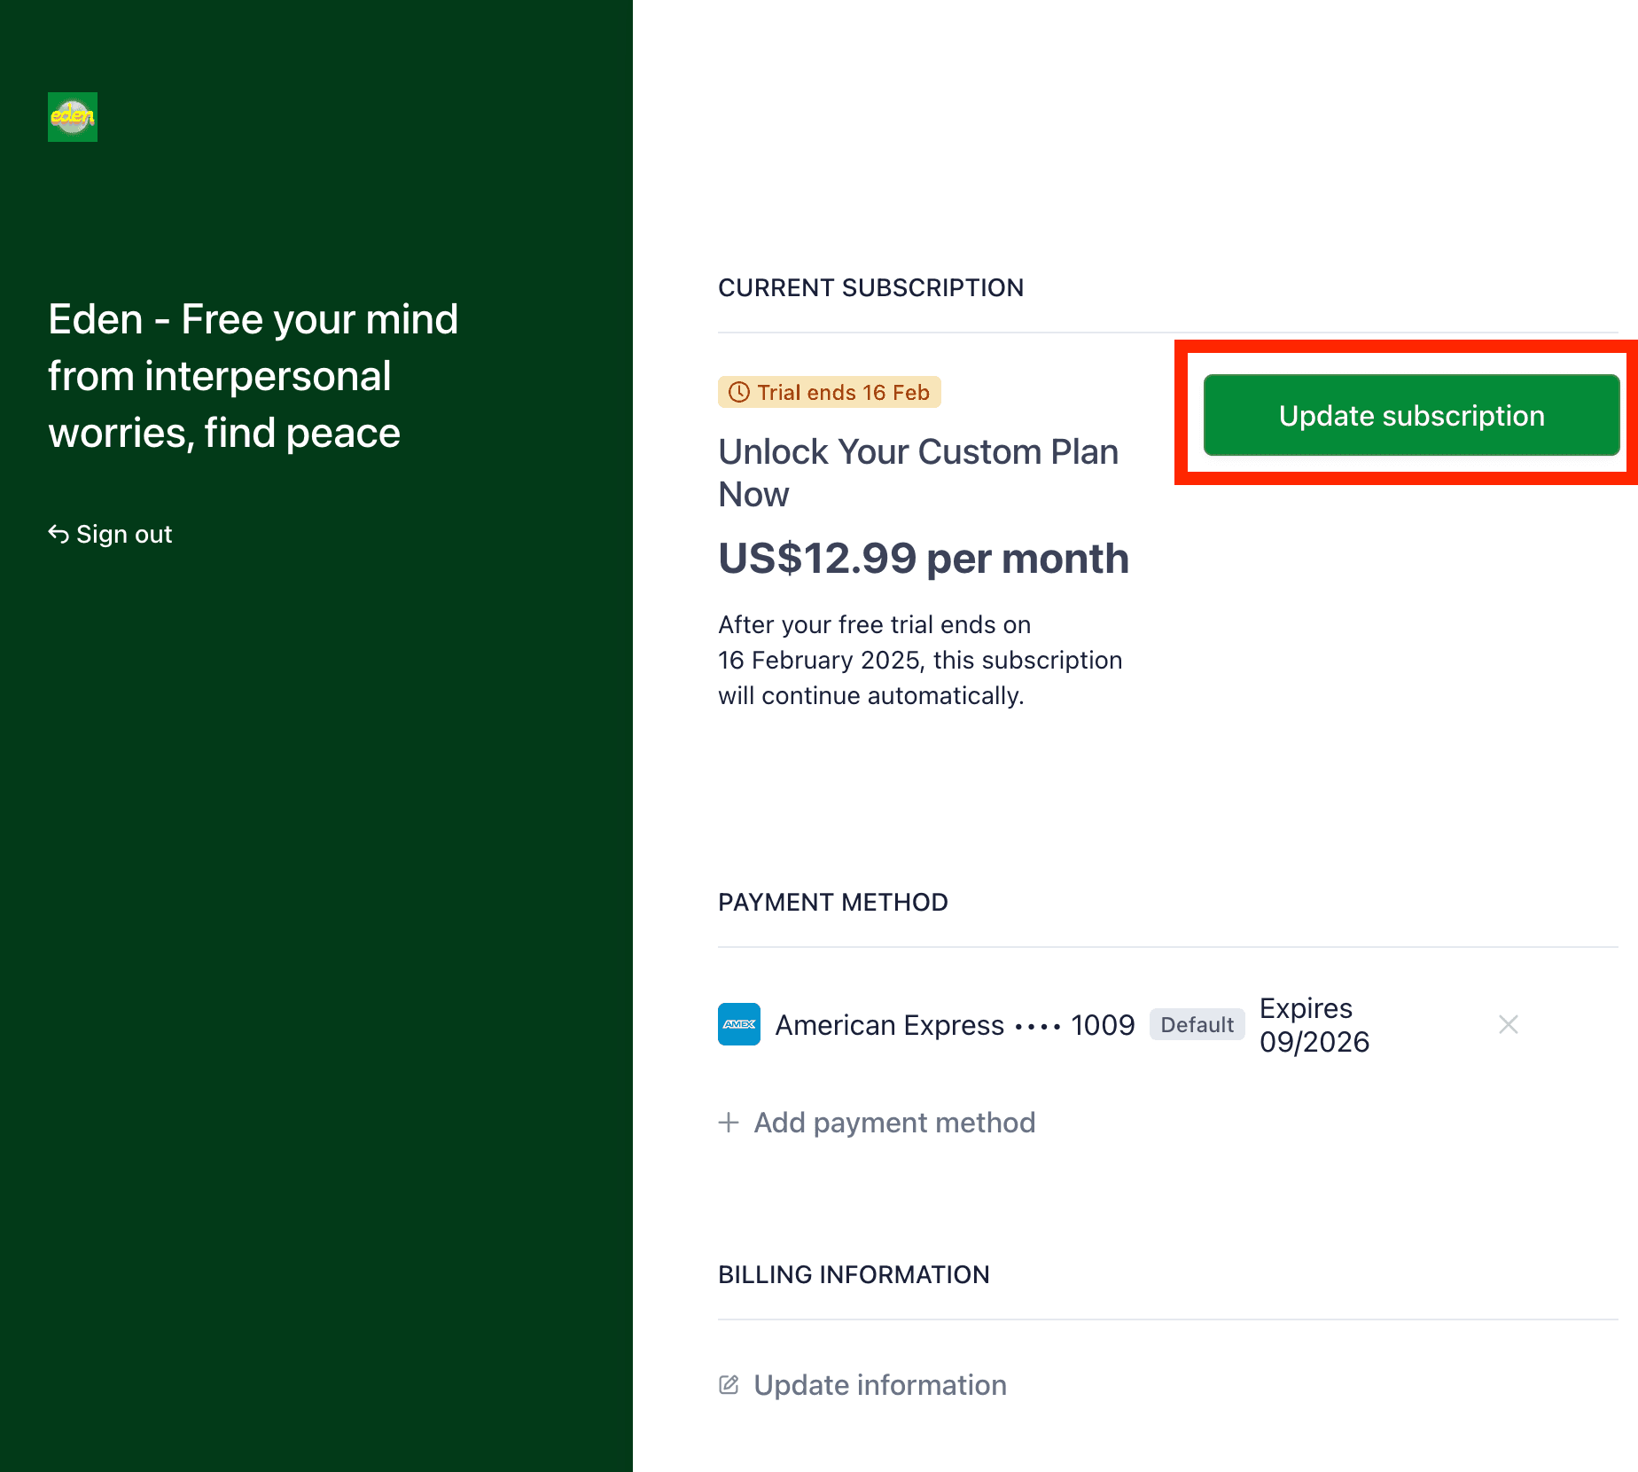
Task: Select the Unlock Your Custom Plan Now title
Action: point(917,472)
